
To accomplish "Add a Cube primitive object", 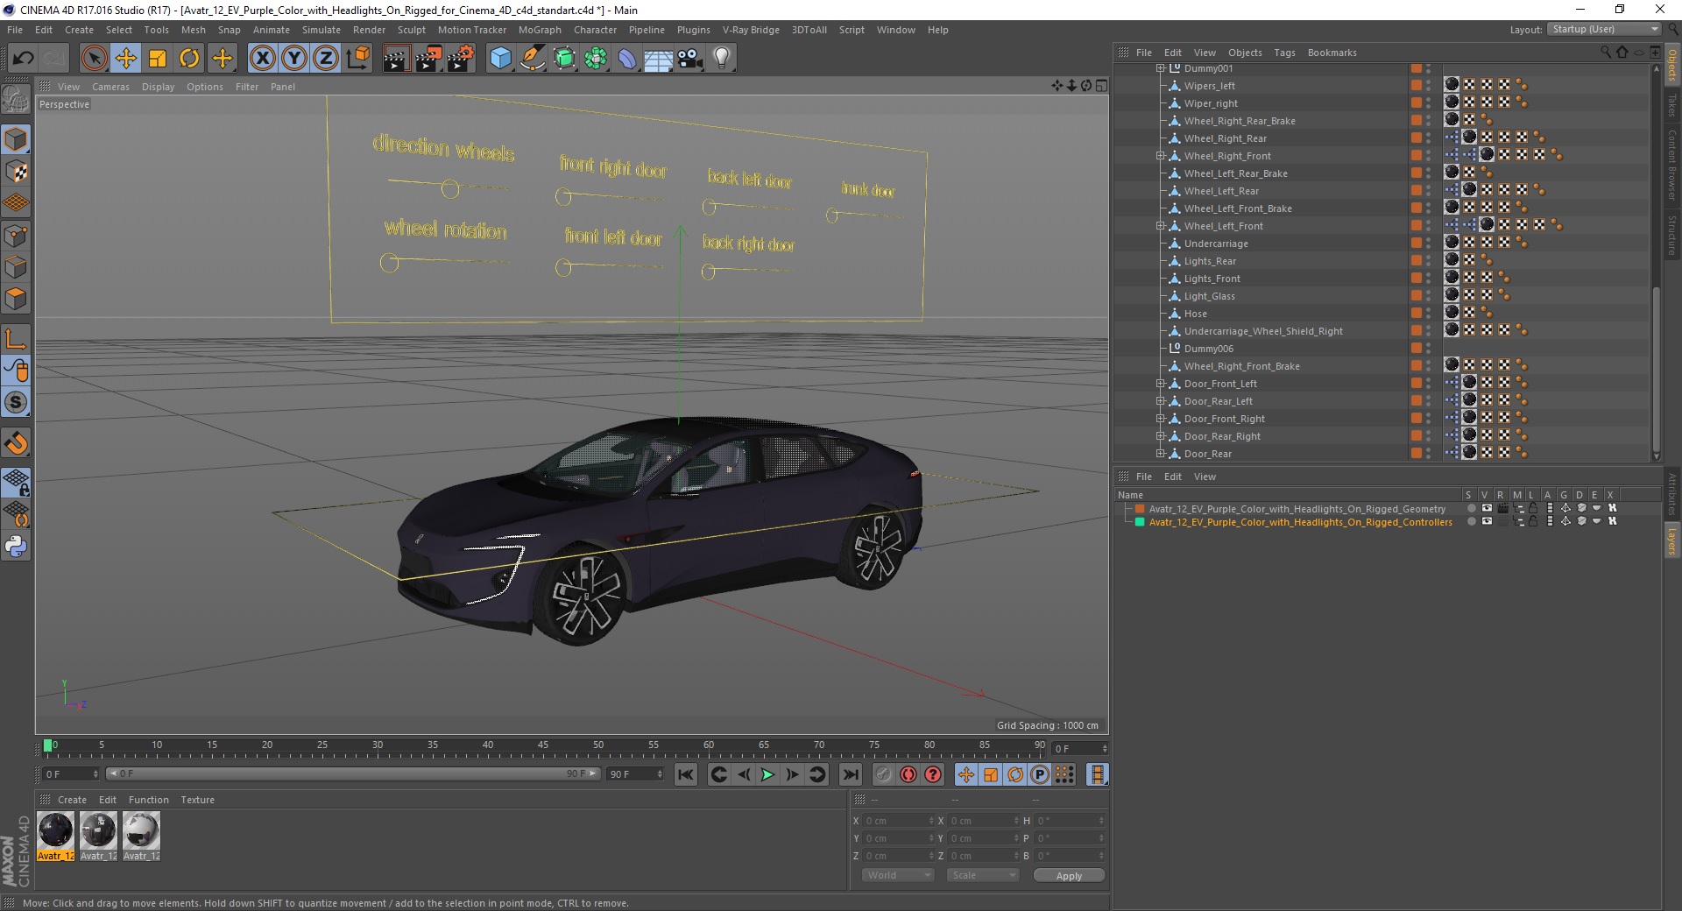I will [500, 59].
